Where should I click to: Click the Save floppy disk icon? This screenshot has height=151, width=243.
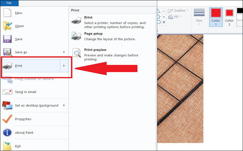[x=7, y=39]
